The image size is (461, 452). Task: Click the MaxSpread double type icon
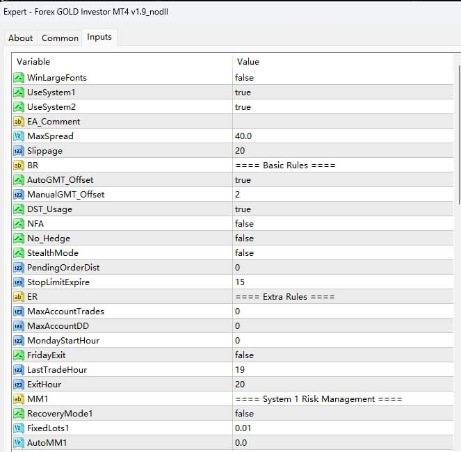(x=19, y=136)
